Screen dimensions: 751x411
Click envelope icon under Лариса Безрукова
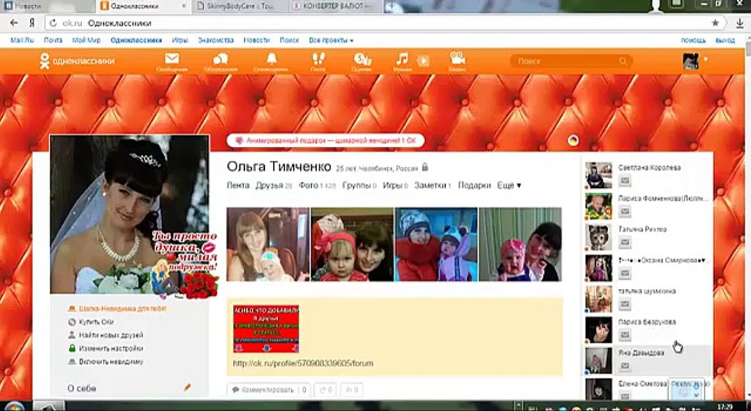(x=625, y=335)
